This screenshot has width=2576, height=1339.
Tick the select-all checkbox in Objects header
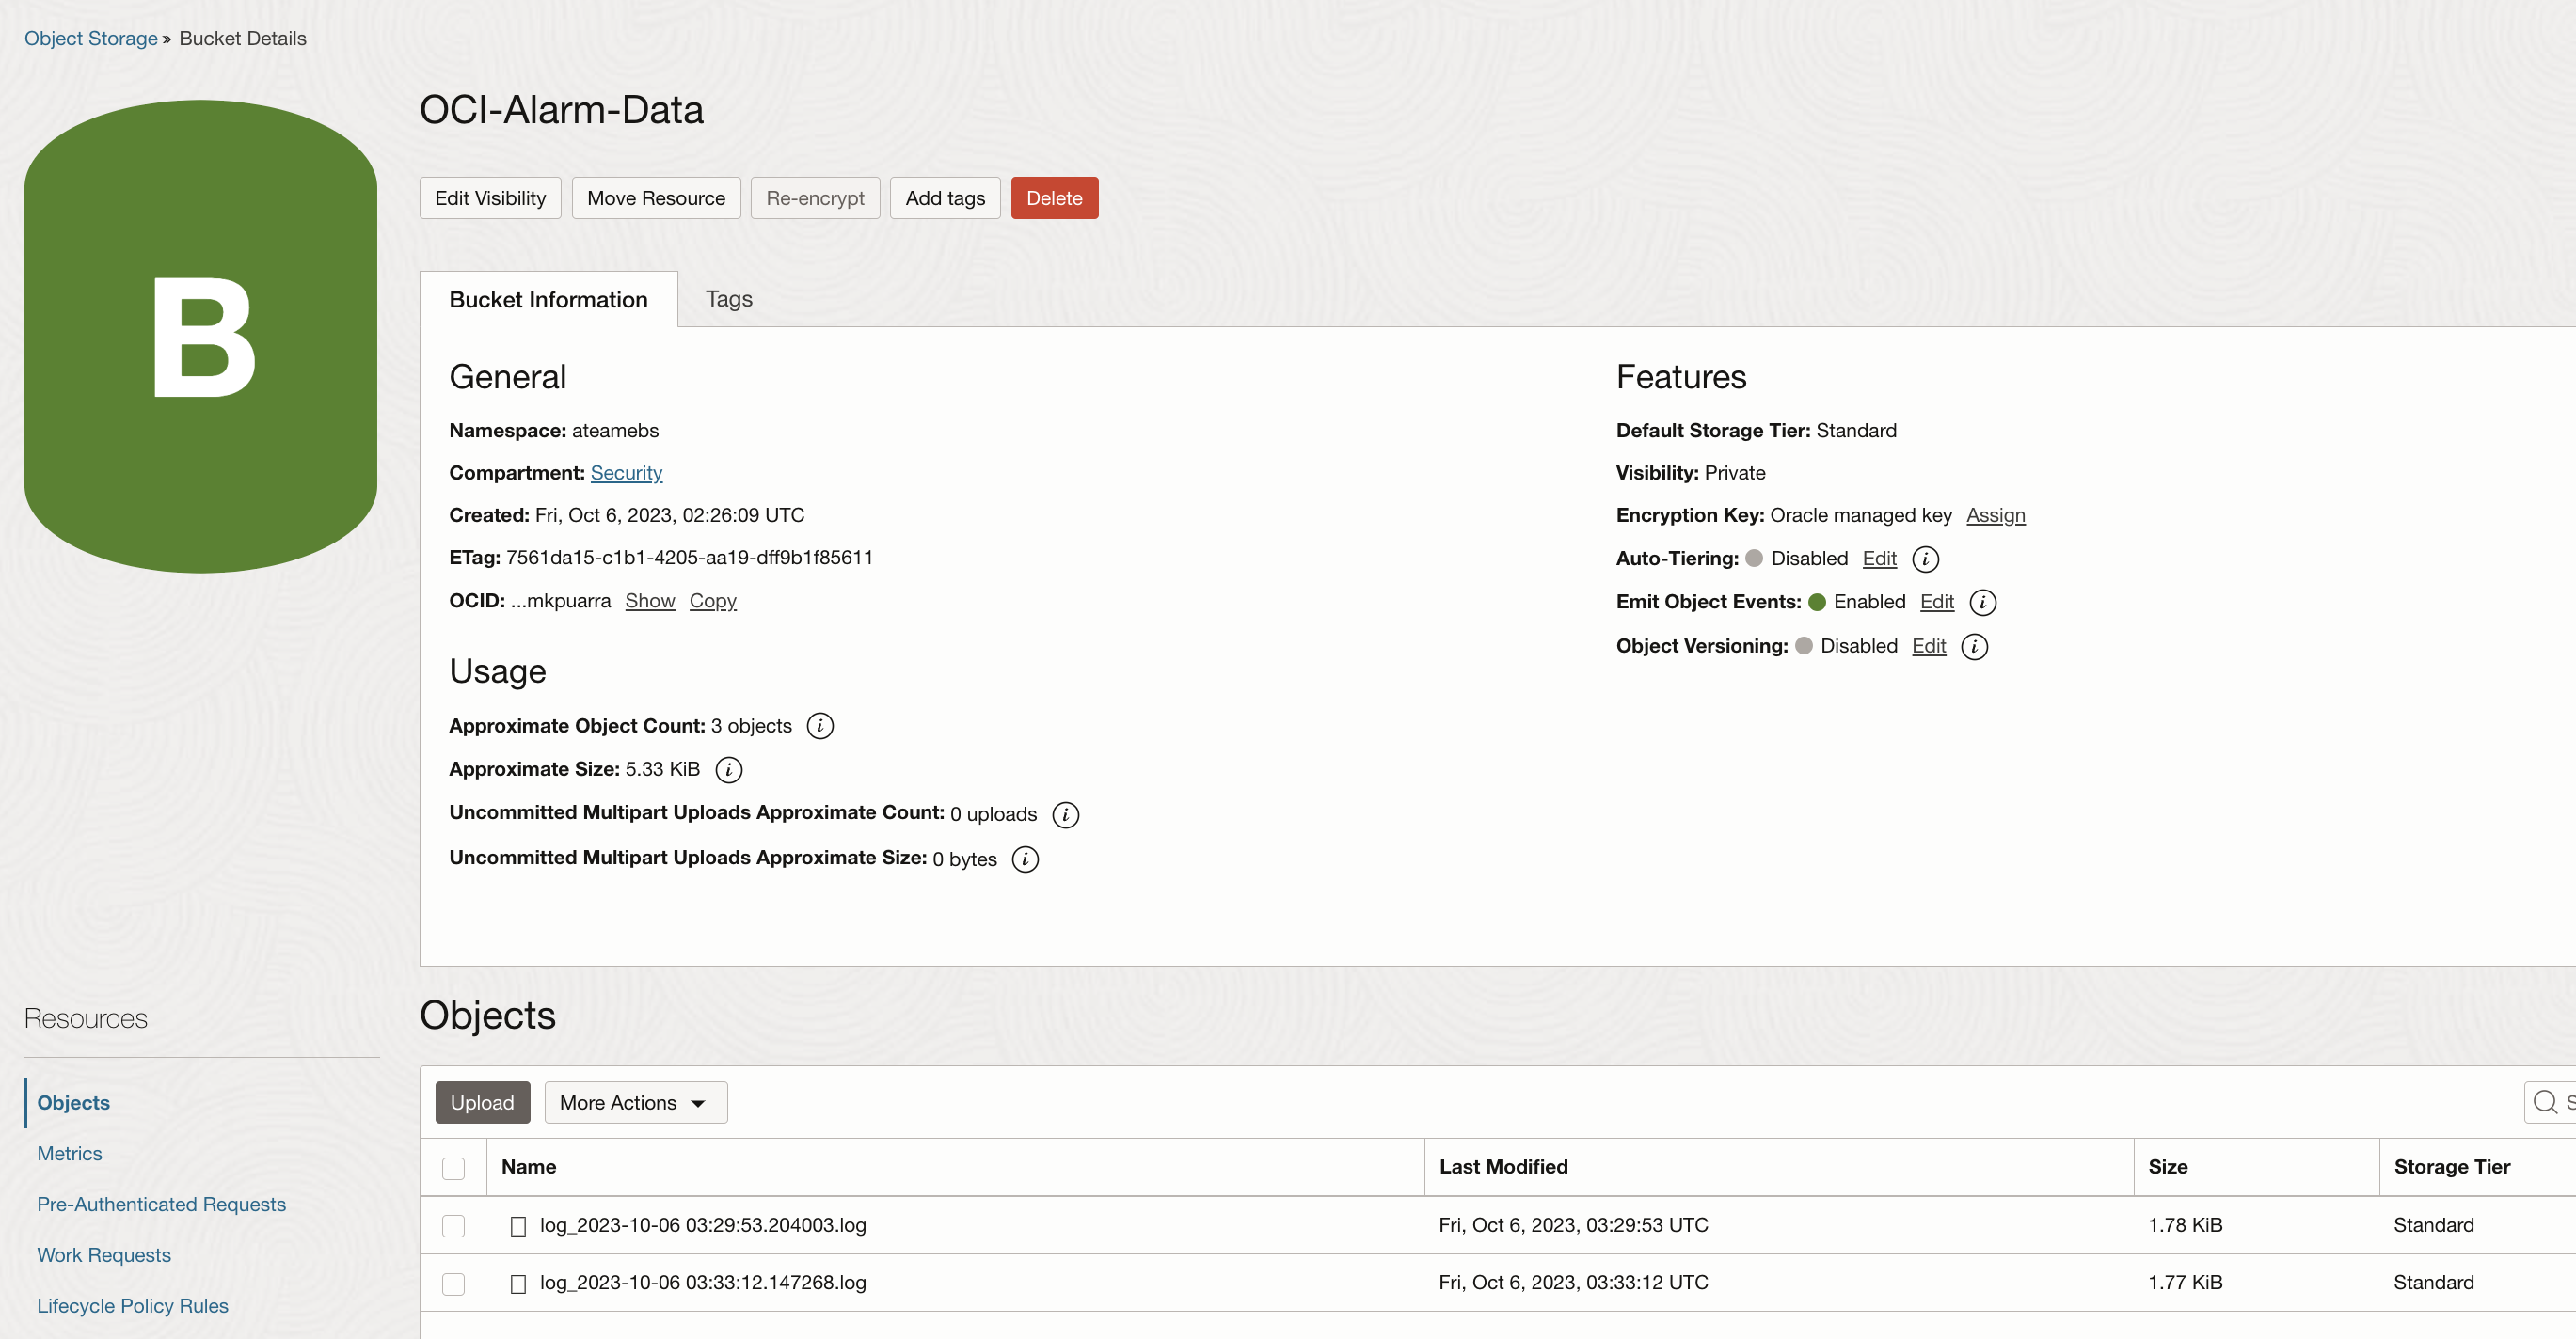click(453, 1167)
